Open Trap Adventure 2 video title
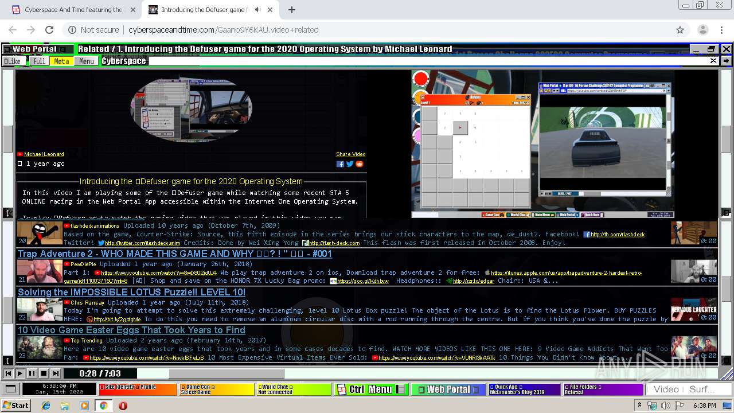The image size is (734, 413). tap(175, 254)
